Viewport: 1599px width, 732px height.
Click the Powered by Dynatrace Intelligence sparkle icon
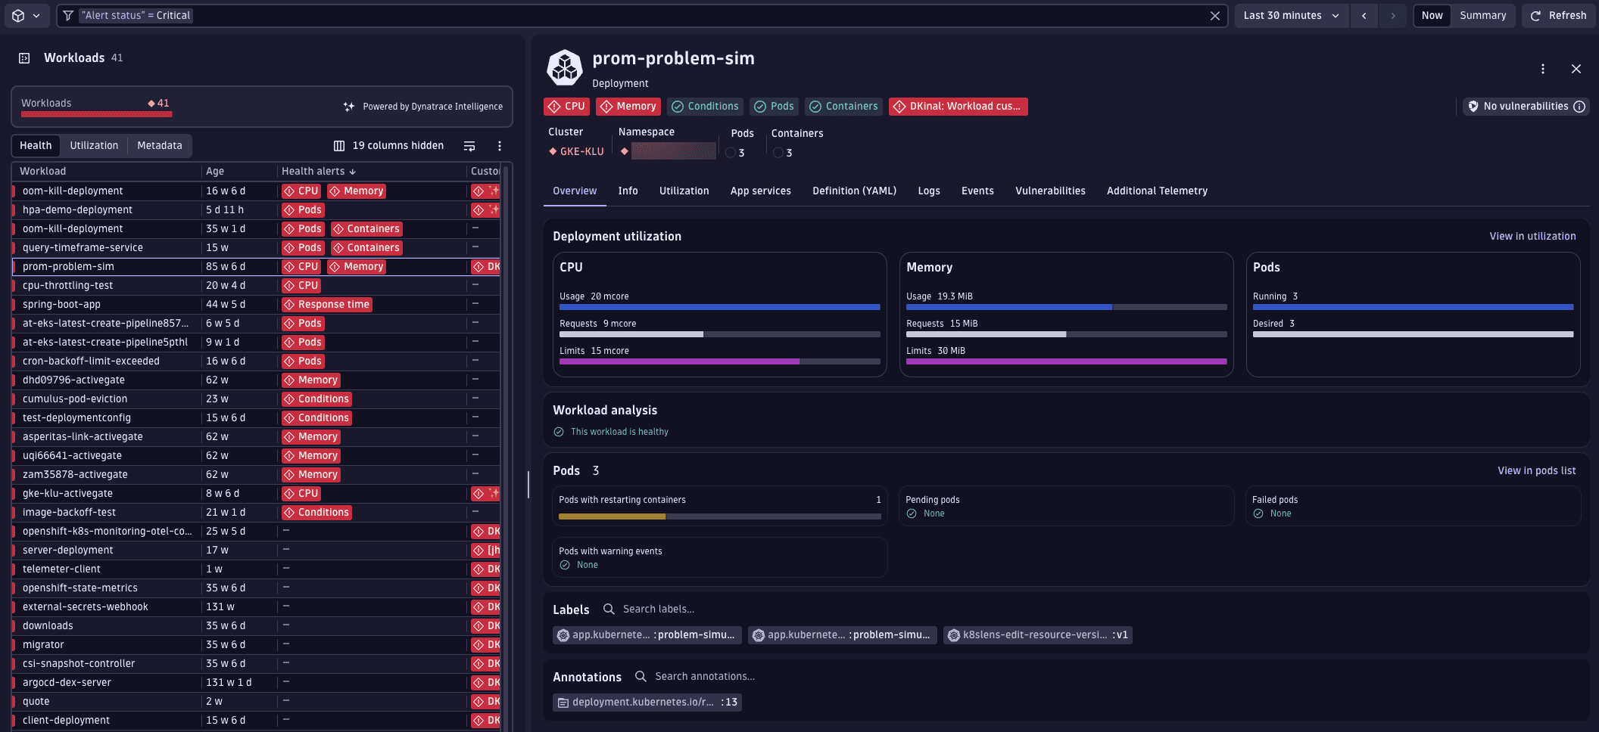click(348, 107)
